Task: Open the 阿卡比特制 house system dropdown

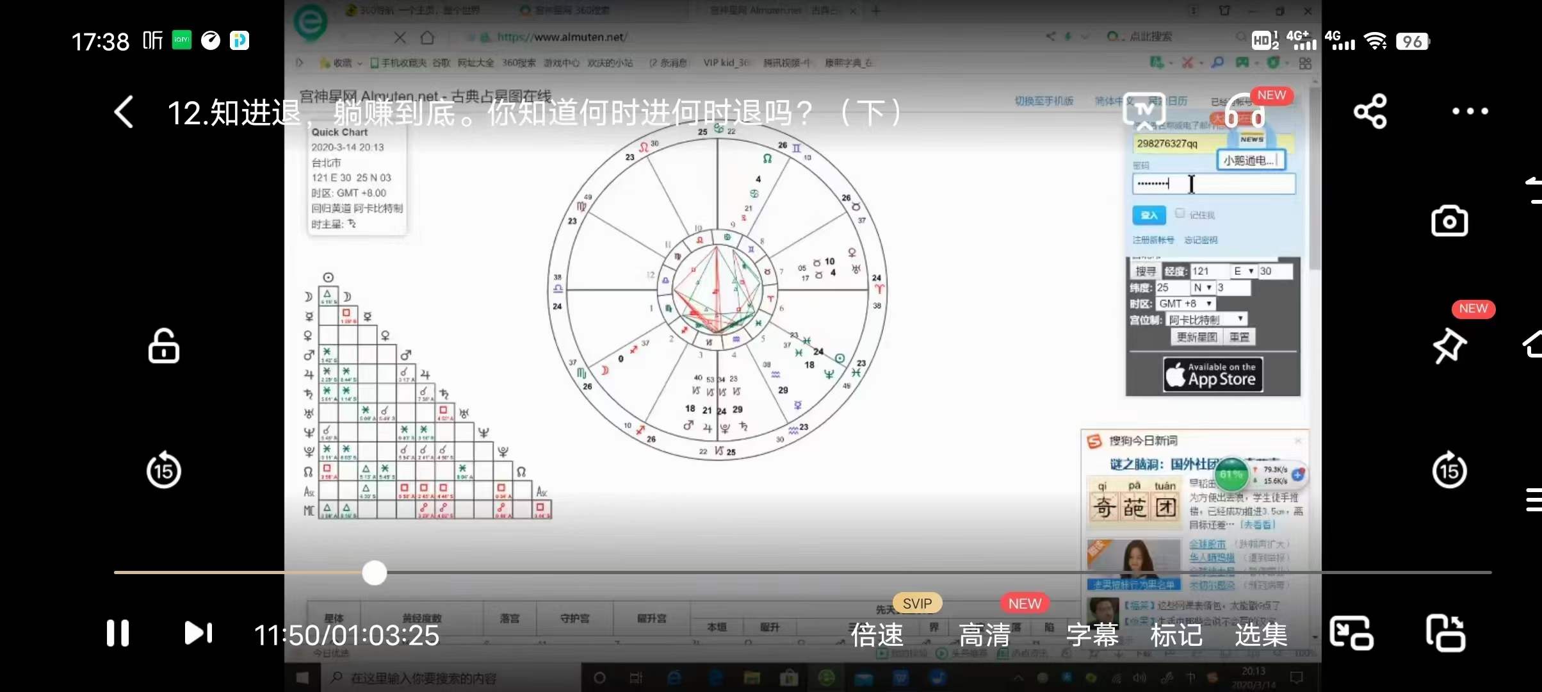Action: pos(1206,318)
